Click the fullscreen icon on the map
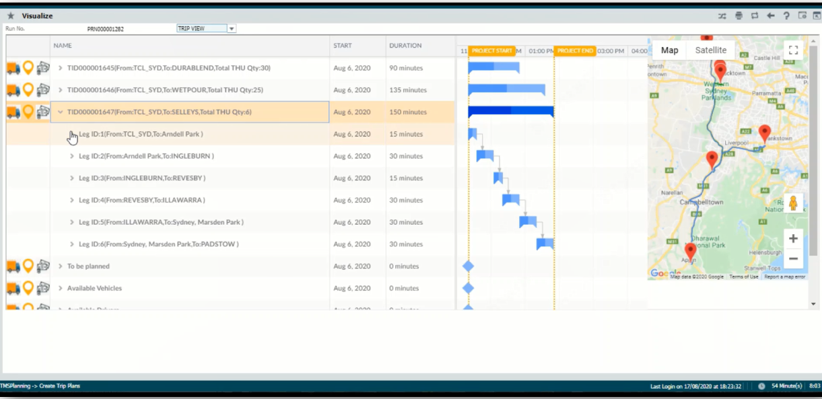This screenshot has width=822, height=399. [795, 49]
